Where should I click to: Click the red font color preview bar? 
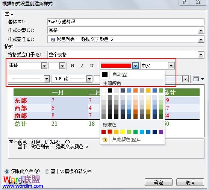pyautogui.click(x=116, y=66)
